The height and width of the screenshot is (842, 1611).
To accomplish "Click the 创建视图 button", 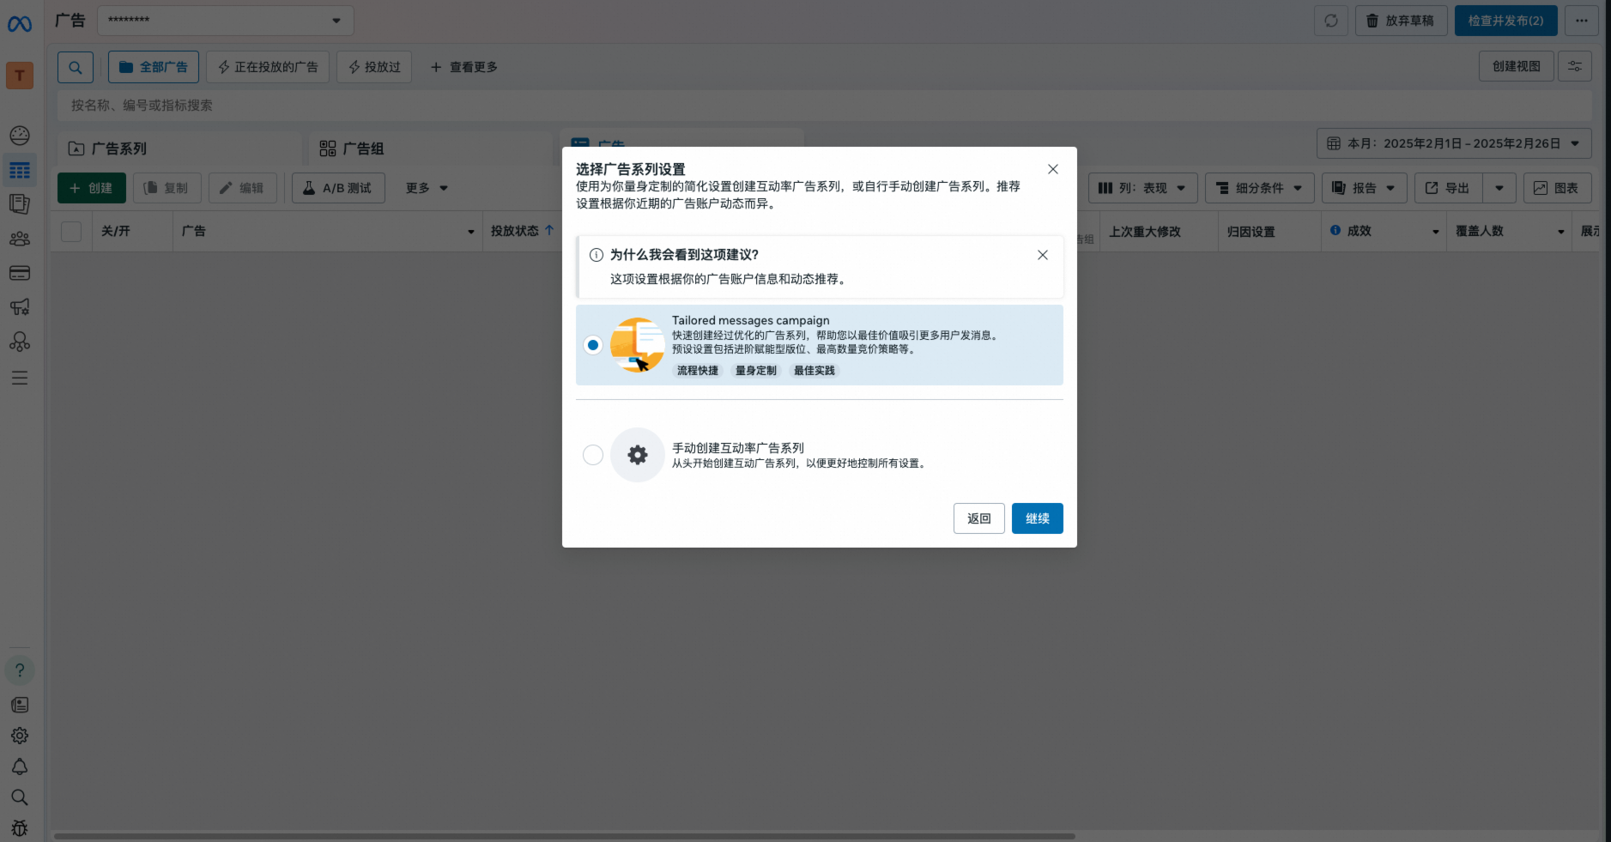I will point(1517,66).
